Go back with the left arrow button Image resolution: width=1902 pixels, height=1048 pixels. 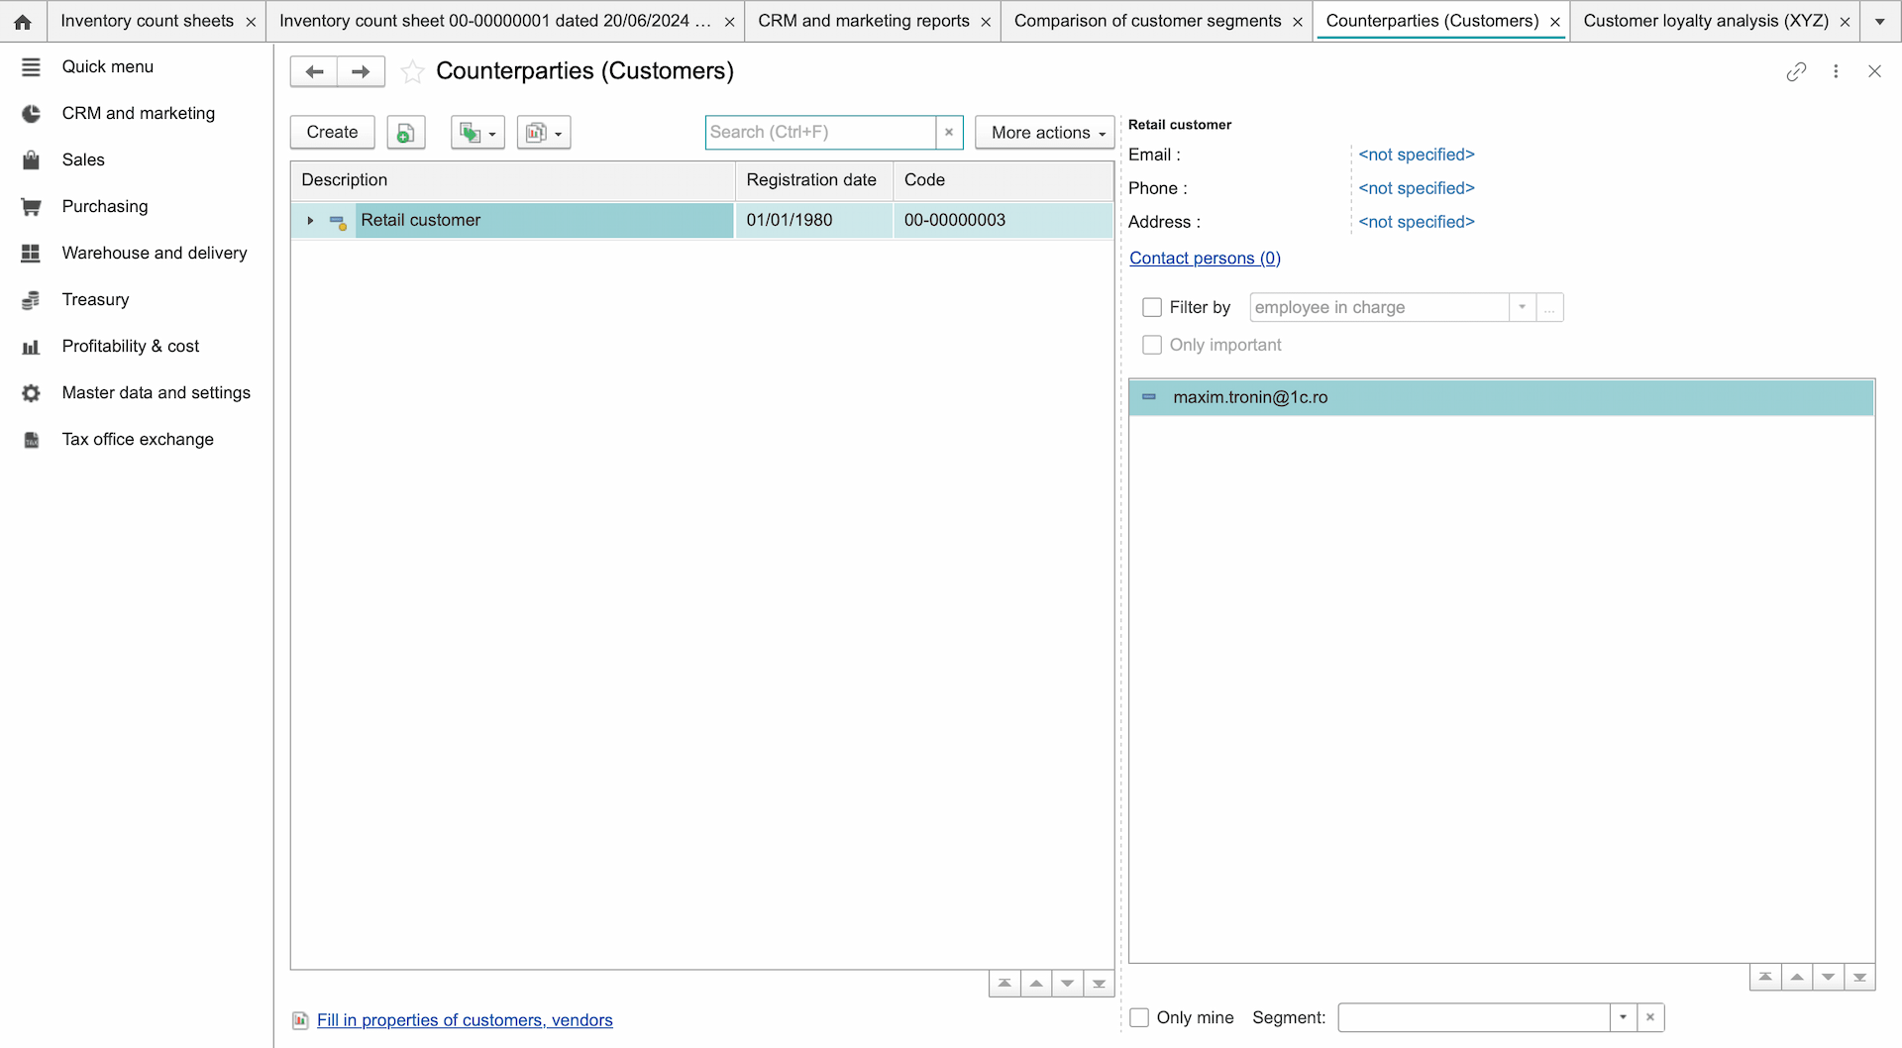314,71
